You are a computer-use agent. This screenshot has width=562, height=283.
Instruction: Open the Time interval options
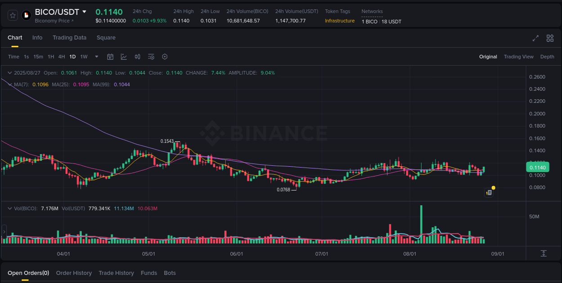point(13,57)
